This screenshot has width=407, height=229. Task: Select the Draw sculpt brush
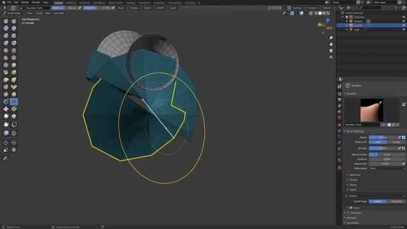[6, 21]
